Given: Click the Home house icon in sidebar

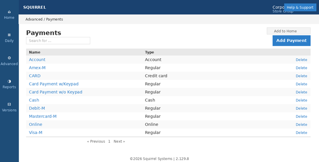Looking at the screenshot, I should coord(9,12).
